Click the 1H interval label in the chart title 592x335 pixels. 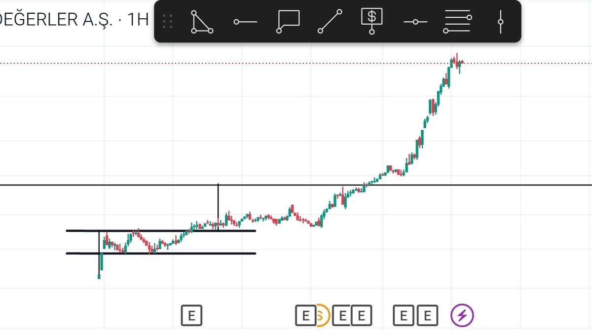[x=138, y=21]
